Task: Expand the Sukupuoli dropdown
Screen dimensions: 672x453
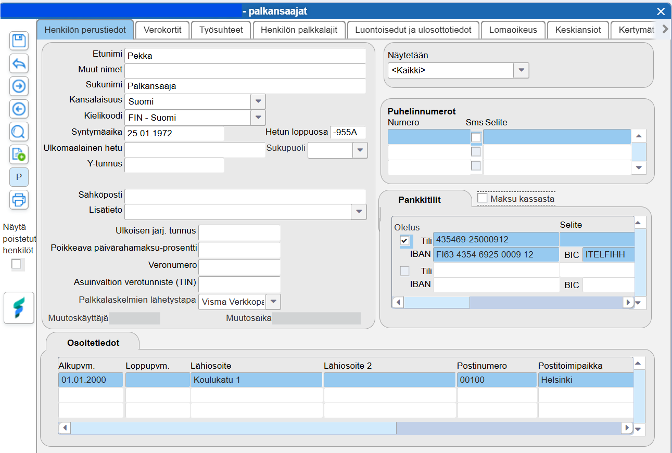Action: click(360, 150)
